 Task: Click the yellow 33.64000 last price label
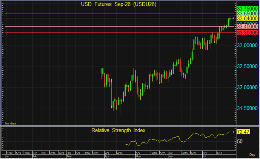tap(248, 18)
